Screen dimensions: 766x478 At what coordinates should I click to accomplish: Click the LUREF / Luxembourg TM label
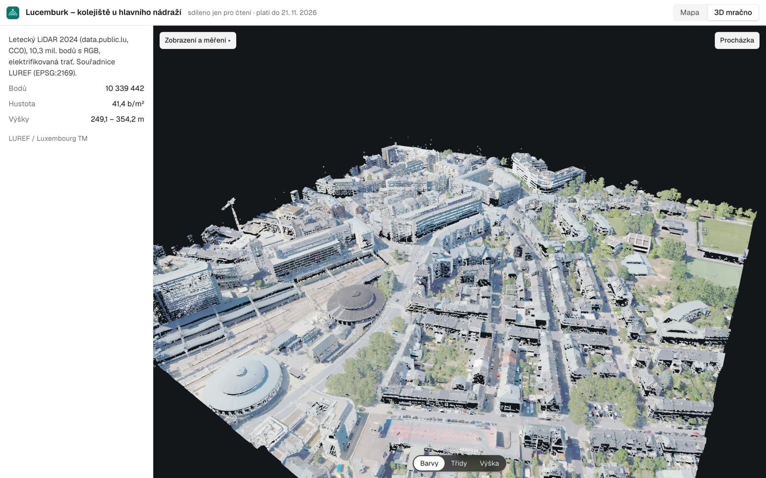click(48, 139)
